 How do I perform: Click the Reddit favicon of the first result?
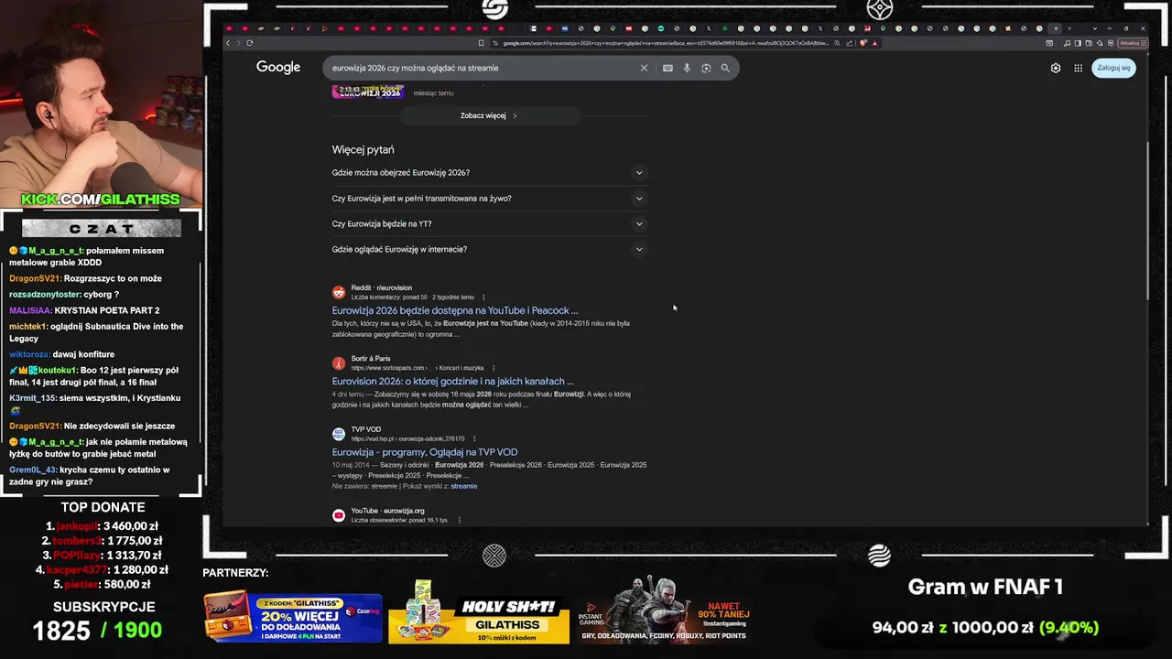coord(339,292)
